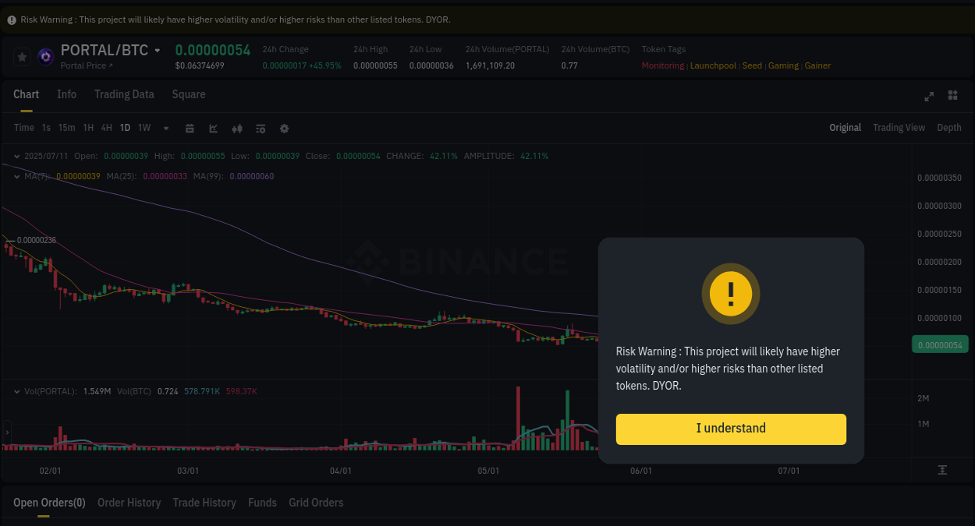
Task: Collapse the Vol(PORTAL) volume panel
Action: 16,390
